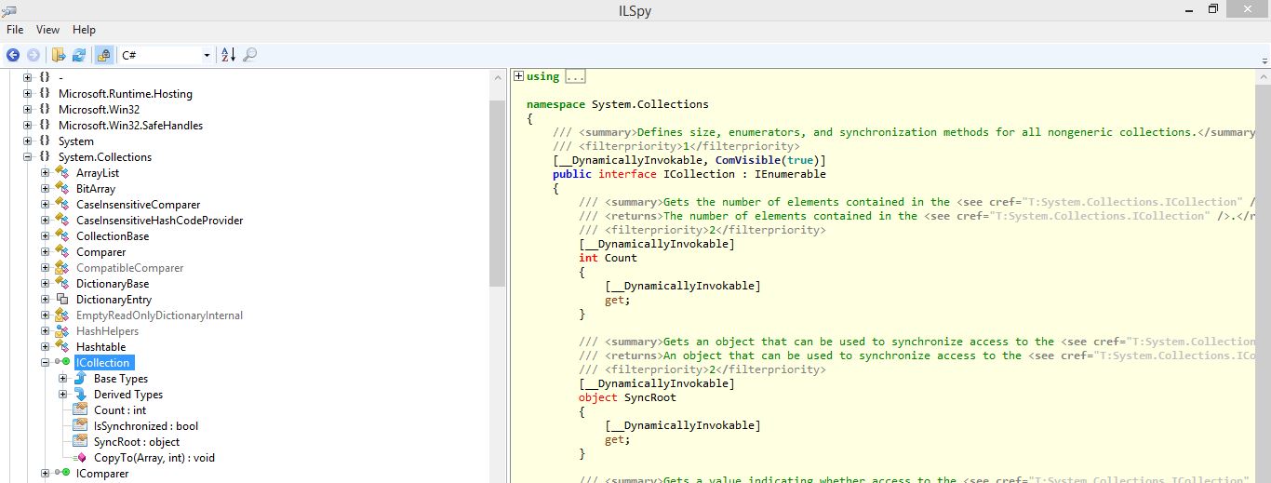Viewport: 1271px width, 483px height.
Task: Expand the Hashtable class node
Action: coord(45,346)
